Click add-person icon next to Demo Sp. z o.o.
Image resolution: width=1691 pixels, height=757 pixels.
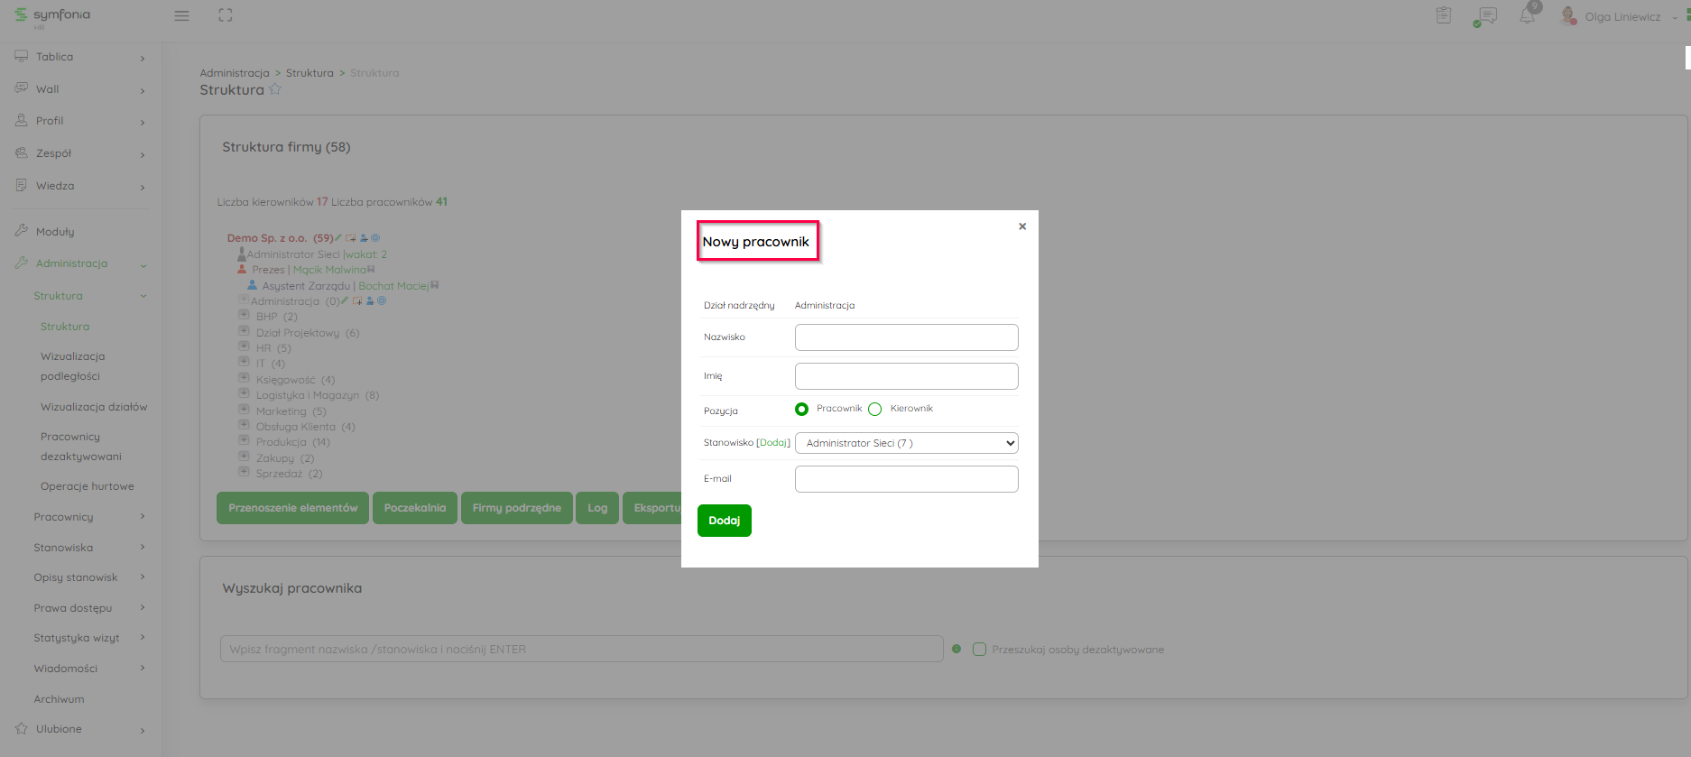coord(364,238)
